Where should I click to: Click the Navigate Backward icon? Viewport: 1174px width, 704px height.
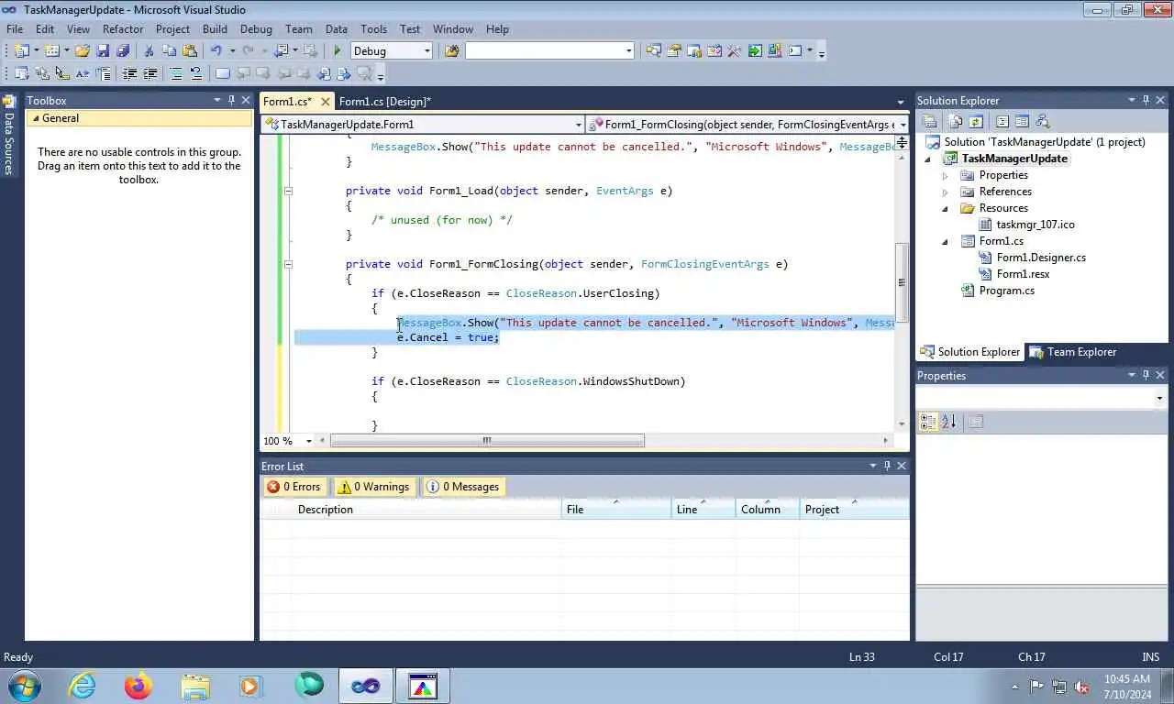coord(280,51)
